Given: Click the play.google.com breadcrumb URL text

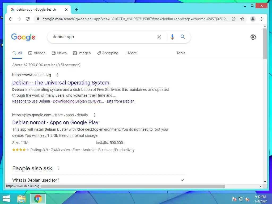Looking at the screenshot, I should pos(50,115).
